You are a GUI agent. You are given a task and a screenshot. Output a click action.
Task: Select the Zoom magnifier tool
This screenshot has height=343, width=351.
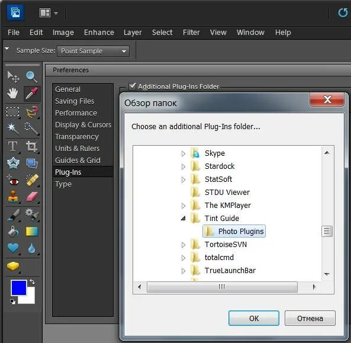click(x=31, y=76)
